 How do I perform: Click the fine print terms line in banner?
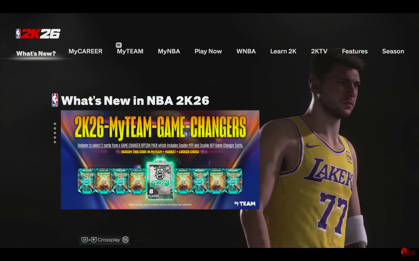coord(160,205)
